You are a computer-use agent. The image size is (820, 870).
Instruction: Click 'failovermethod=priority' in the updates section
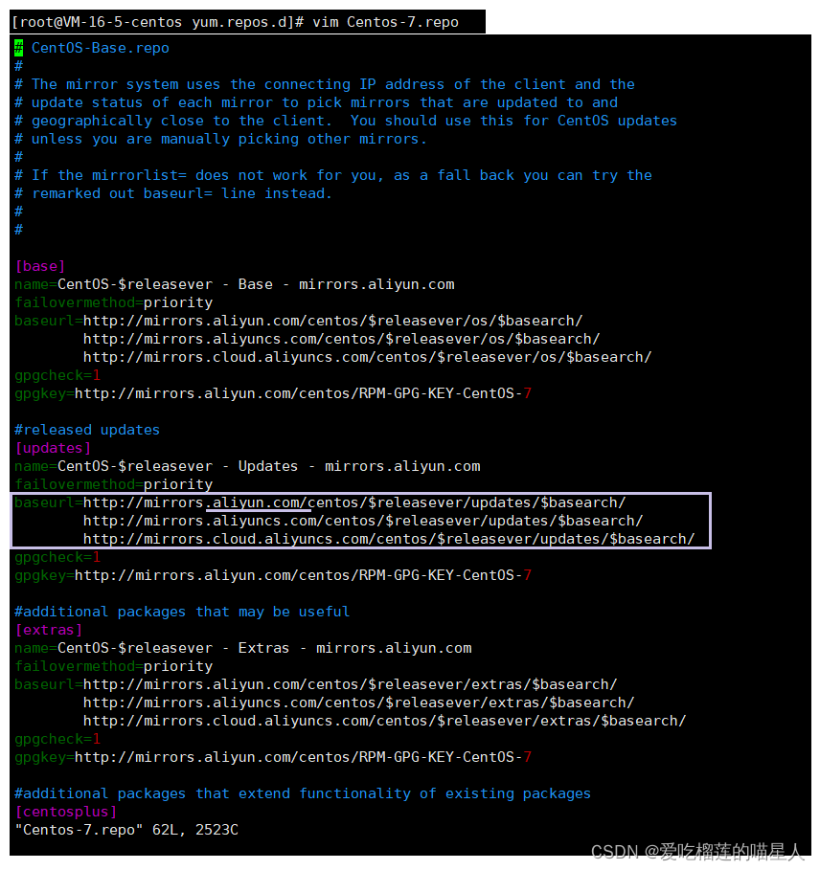pyautogui.click(x=113, y=485)
